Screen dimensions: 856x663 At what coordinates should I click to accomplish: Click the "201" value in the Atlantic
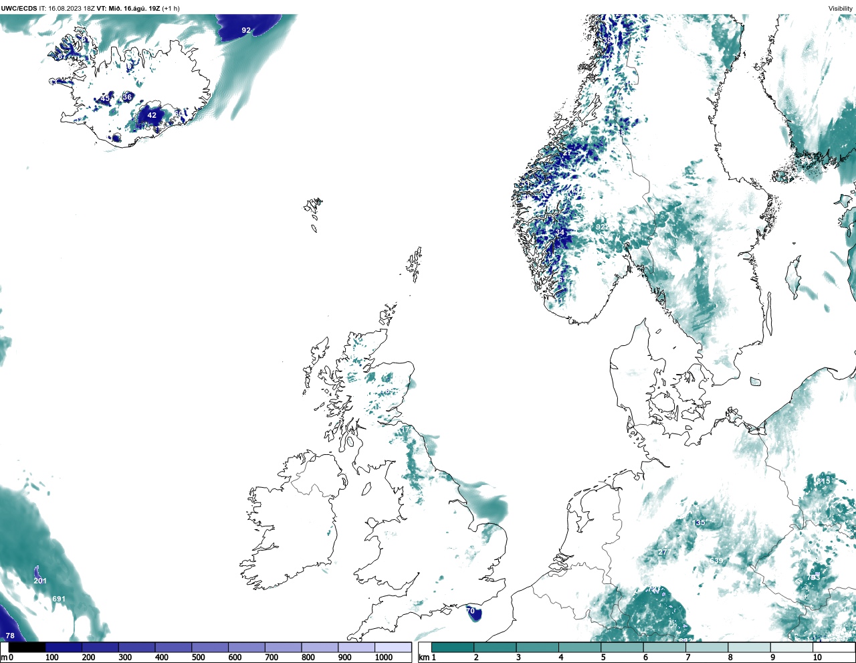tap(40, 581)
